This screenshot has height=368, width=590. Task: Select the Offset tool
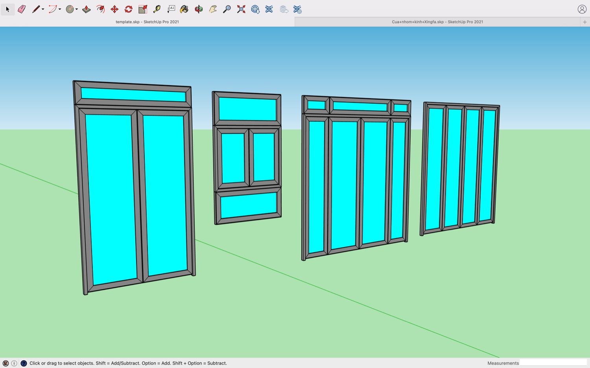[101, 9]
